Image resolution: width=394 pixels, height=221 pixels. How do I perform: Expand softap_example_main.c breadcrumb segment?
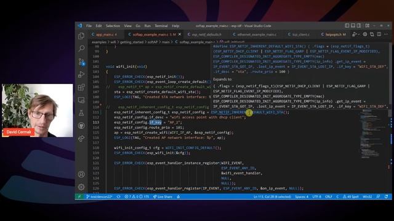[195, 42]
